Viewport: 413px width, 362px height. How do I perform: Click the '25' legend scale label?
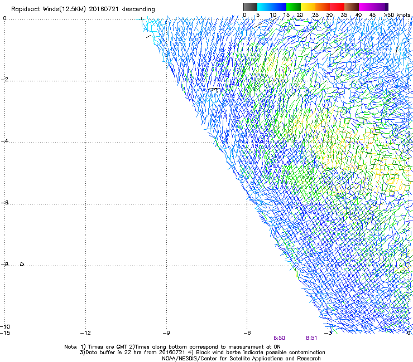point(315,15)
